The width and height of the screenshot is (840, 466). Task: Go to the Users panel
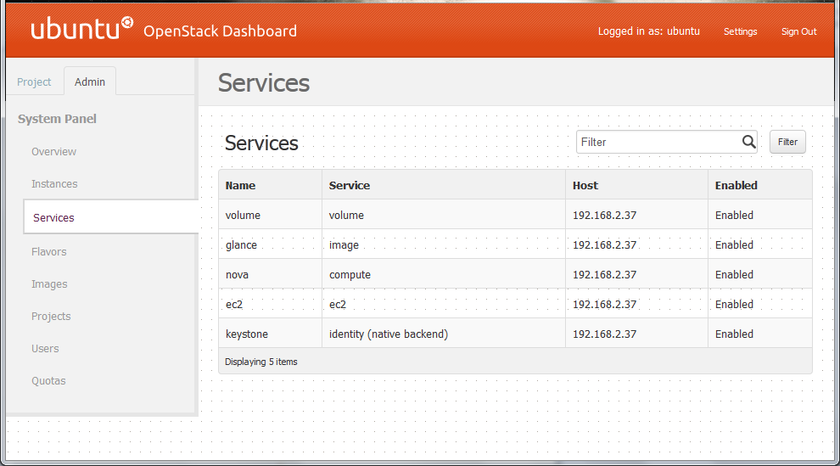point(45,348)
